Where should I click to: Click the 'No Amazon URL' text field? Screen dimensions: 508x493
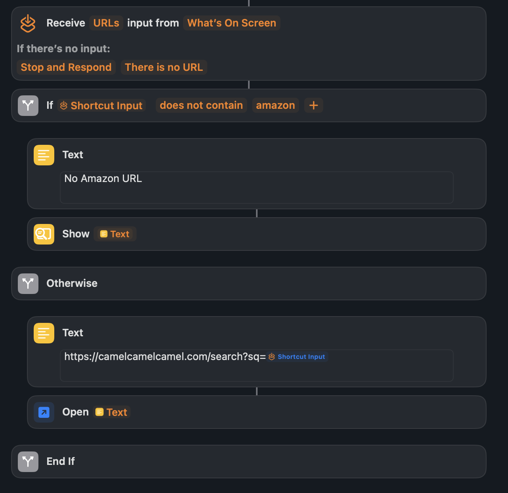pos(256,187)
